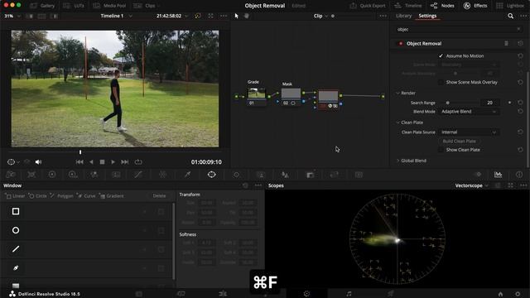Add a Polygon window
Image resolution: width=530 pixels, height=298 pixels.
pyautogui.click(x=61, y=196)
